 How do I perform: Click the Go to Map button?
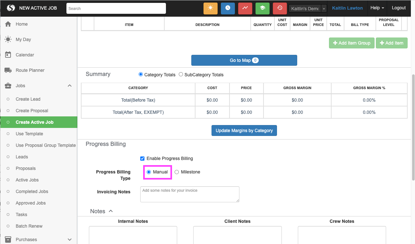(244, 60)
